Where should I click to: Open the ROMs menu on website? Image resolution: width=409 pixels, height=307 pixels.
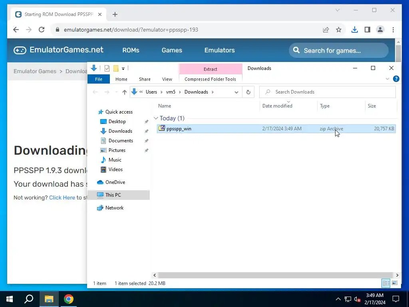coord(131,50)
